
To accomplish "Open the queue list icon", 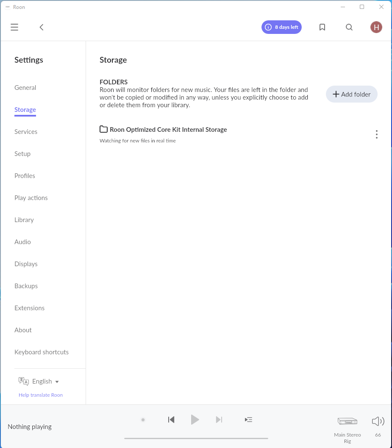I will (x=248, y=420).
